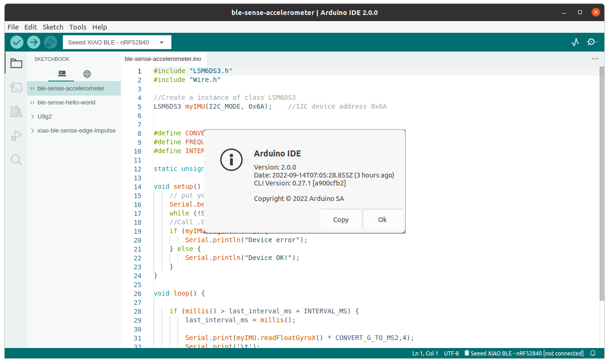This screenshot has width=609, height=363.
Task: Toggle the remote sketchbook globe view
Action: pos(87,74)
